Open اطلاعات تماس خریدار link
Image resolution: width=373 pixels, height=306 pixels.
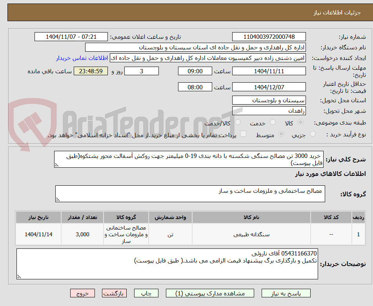point(82,58)
